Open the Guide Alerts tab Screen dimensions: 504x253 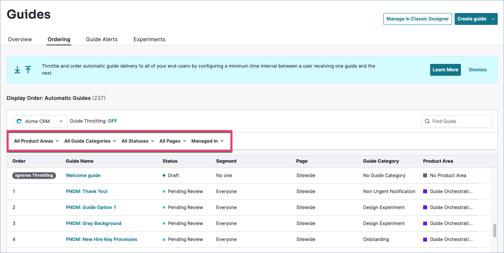pos(102,39)
